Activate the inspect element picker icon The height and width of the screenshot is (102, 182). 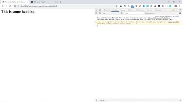coord(96,10)
